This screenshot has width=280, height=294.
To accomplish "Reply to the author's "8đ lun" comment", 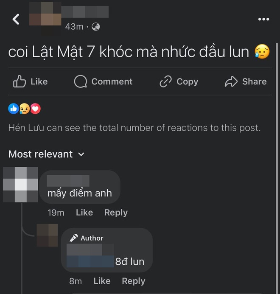I will pos(134,281).
